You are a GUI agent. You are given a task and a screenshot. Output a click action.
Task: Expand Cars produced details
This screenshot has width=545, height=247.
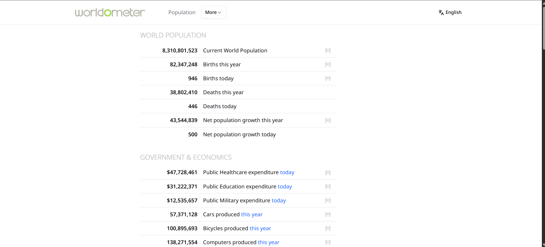[x=328, y=214]
